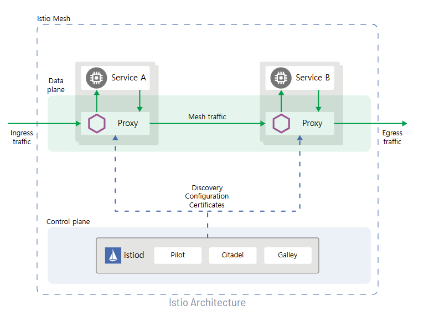Image resolution: width=424 pixels, height=320 pixels.
Task: Click the 'Control plane' label
Action: coord(68,222)
